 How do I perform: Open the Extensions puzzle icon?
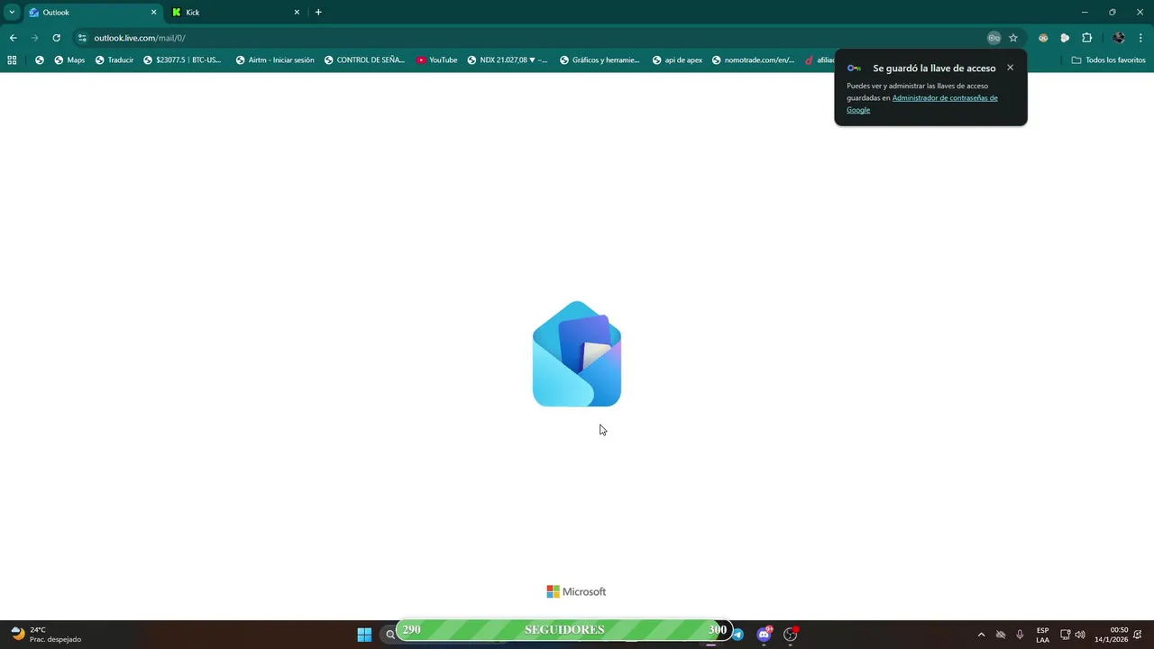1086,38
